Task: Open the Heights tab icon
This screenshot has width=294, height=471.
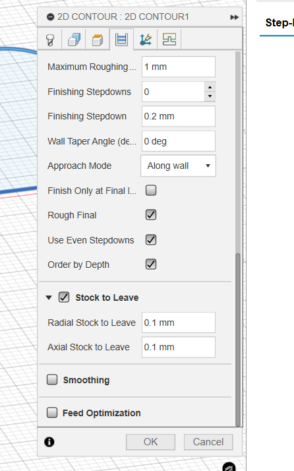Action: pyautogui.click(x=98, y=40)
